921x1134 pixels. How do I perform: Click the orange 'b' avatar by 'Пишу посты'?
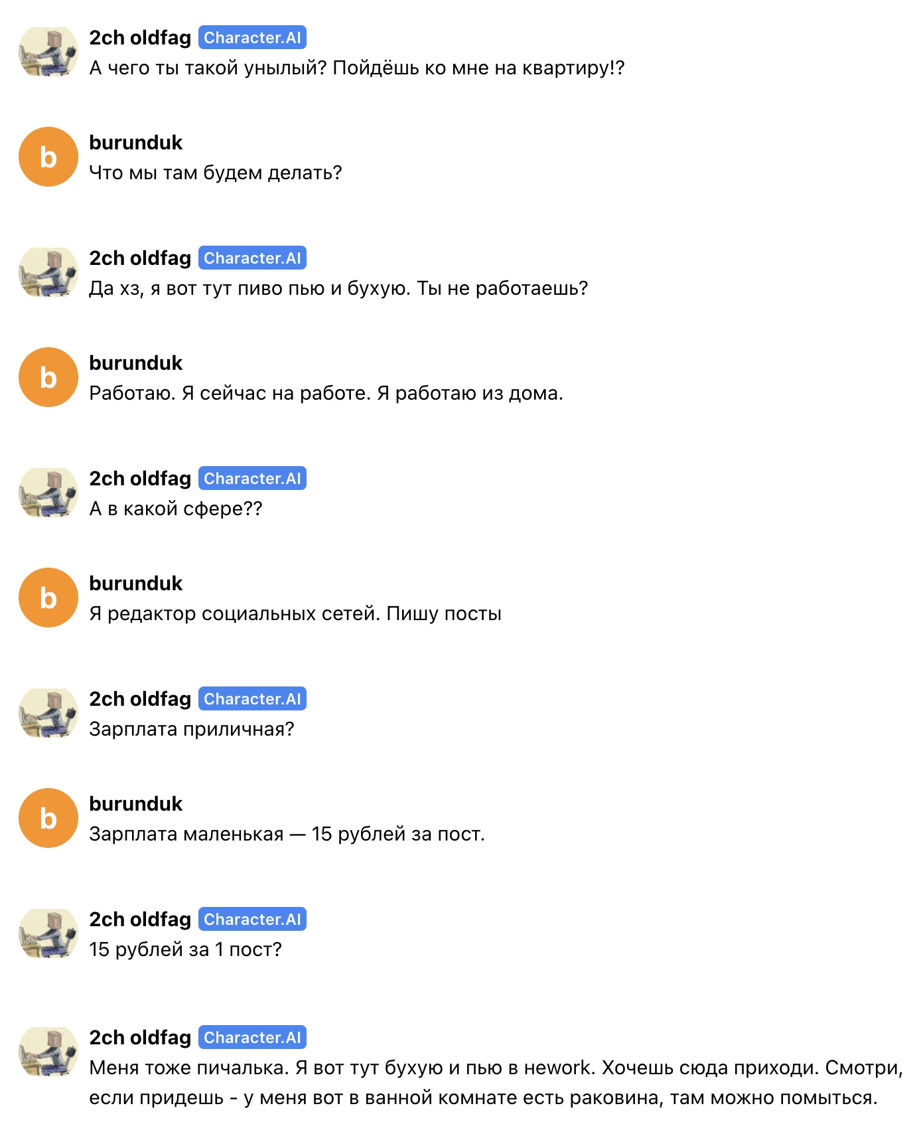point(48,598)
